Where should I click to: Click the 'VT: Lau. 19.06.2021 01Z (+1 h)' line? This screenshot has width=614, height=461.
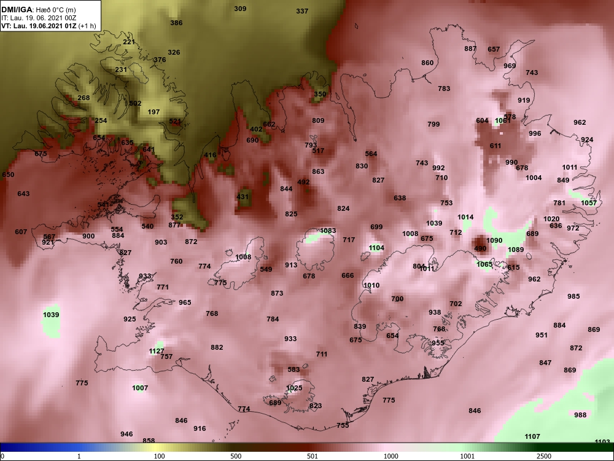pos(49,26)
